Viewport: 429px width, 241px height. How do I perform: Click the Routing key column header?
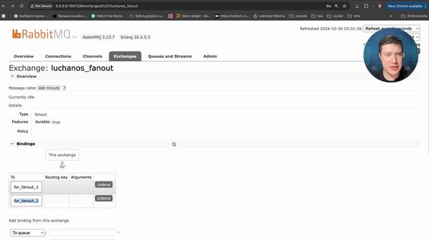tap(56, 177)
